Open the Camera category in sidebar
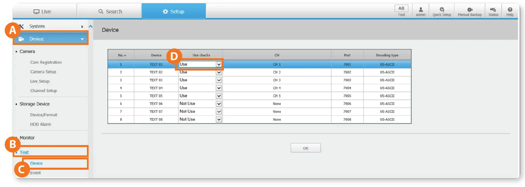 27,52
